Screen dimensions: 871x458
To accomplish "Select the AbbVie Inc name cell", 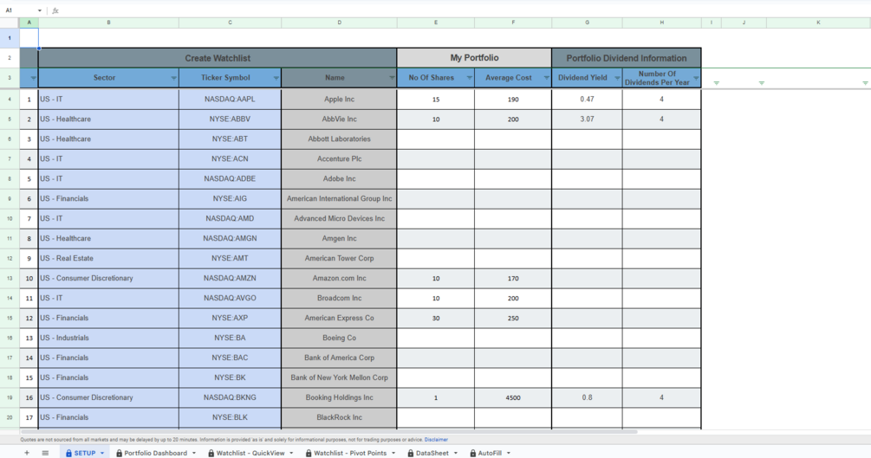I will coord(340,119).
